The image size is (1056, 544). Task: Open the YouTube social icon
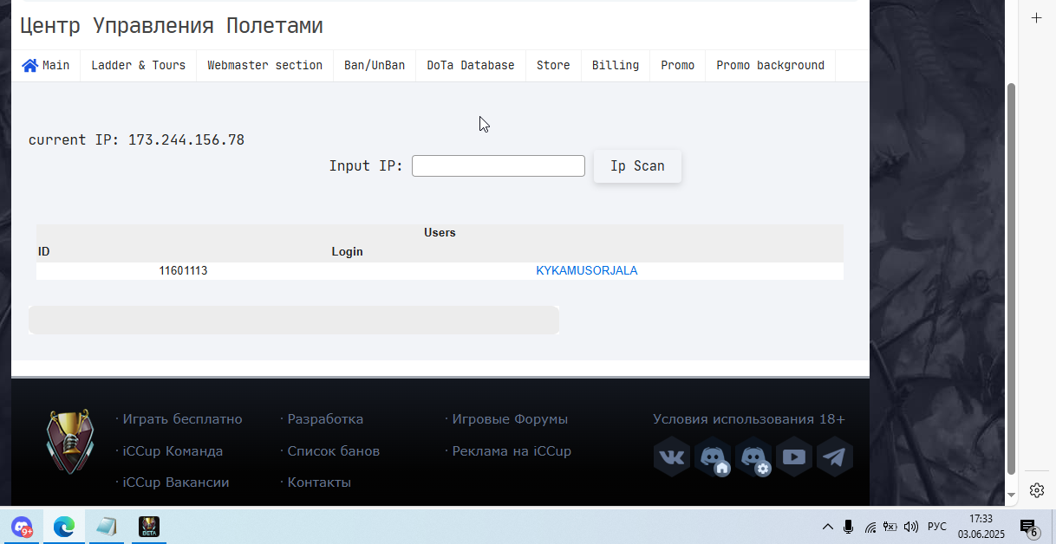794,457
